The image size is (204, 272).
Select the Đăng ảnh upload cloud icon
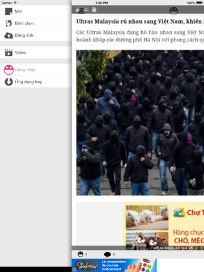coord(8,35)
